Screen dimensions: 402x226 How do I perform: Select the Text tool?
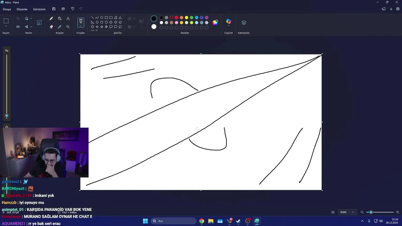(x=68, y=19)
